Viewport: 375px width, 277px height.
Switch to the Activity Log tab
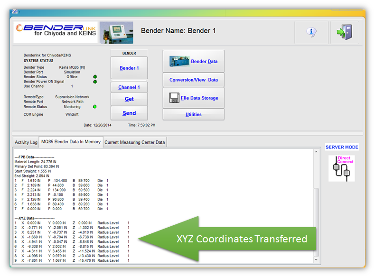tap(26, 142)
